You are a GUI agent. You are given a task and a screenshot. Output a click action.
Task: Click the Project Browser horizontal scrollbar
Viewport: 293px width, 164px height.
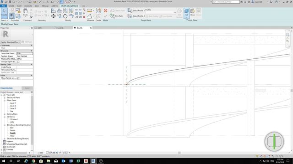tap(15, 153)
